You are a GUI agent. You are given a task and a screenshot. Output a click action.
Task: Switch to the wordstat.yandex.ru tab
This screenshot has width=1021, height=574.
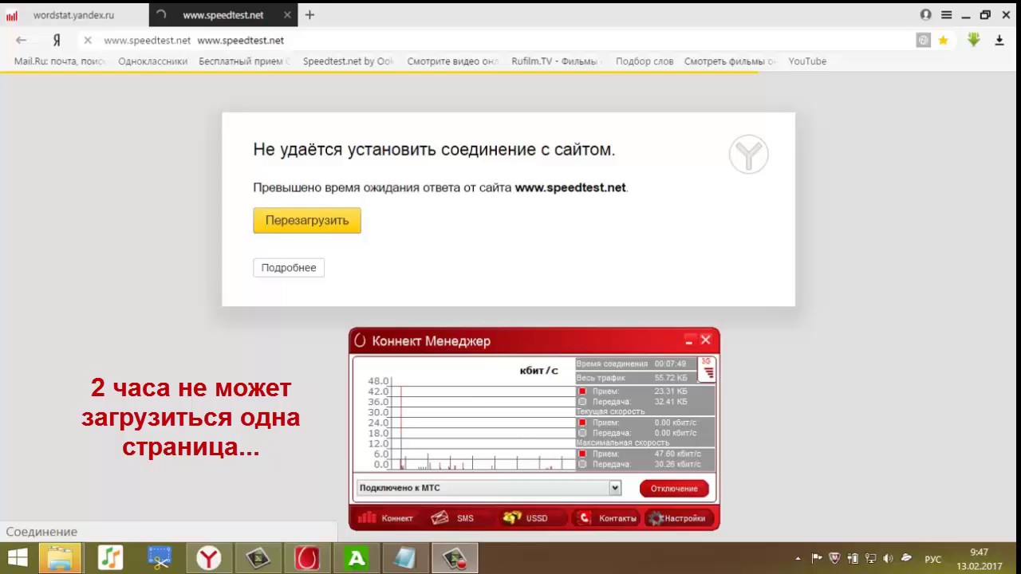pyautogui.click(x=74, y=14)
